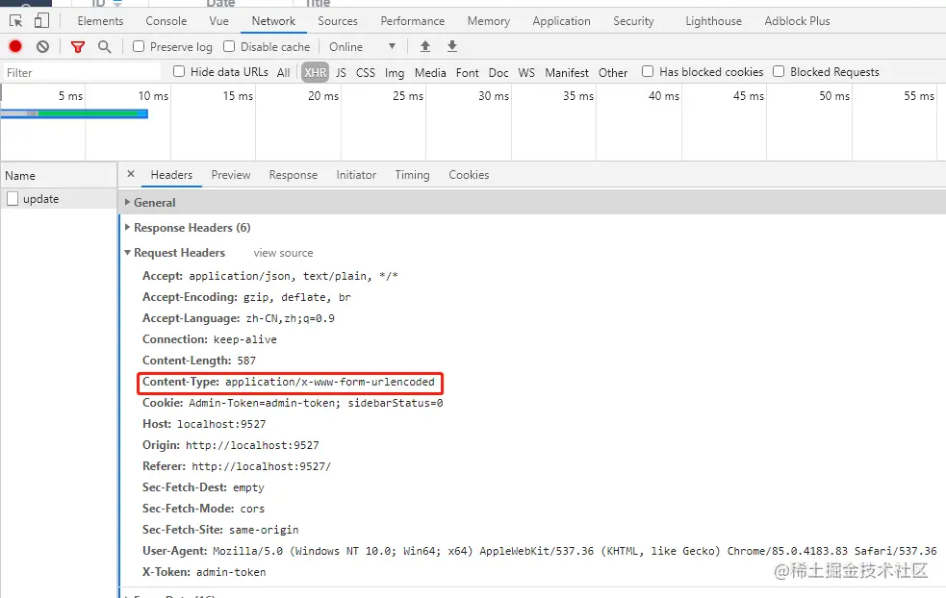This screenshot has width=946, height=598.
Task: Open the Cookies tab of request
Action: [469, 175]
